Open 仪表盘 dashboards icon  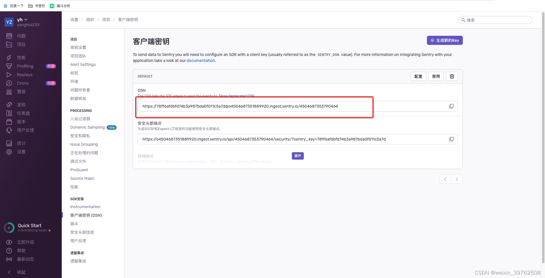click(9, 113)
